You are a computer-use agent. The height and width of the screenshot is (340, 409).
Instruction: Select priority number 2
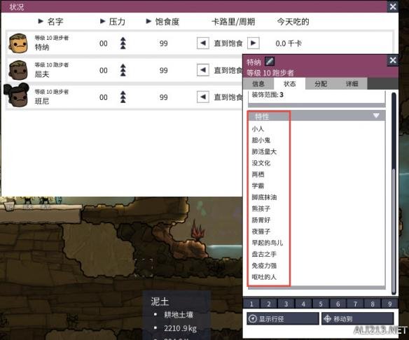269,304
